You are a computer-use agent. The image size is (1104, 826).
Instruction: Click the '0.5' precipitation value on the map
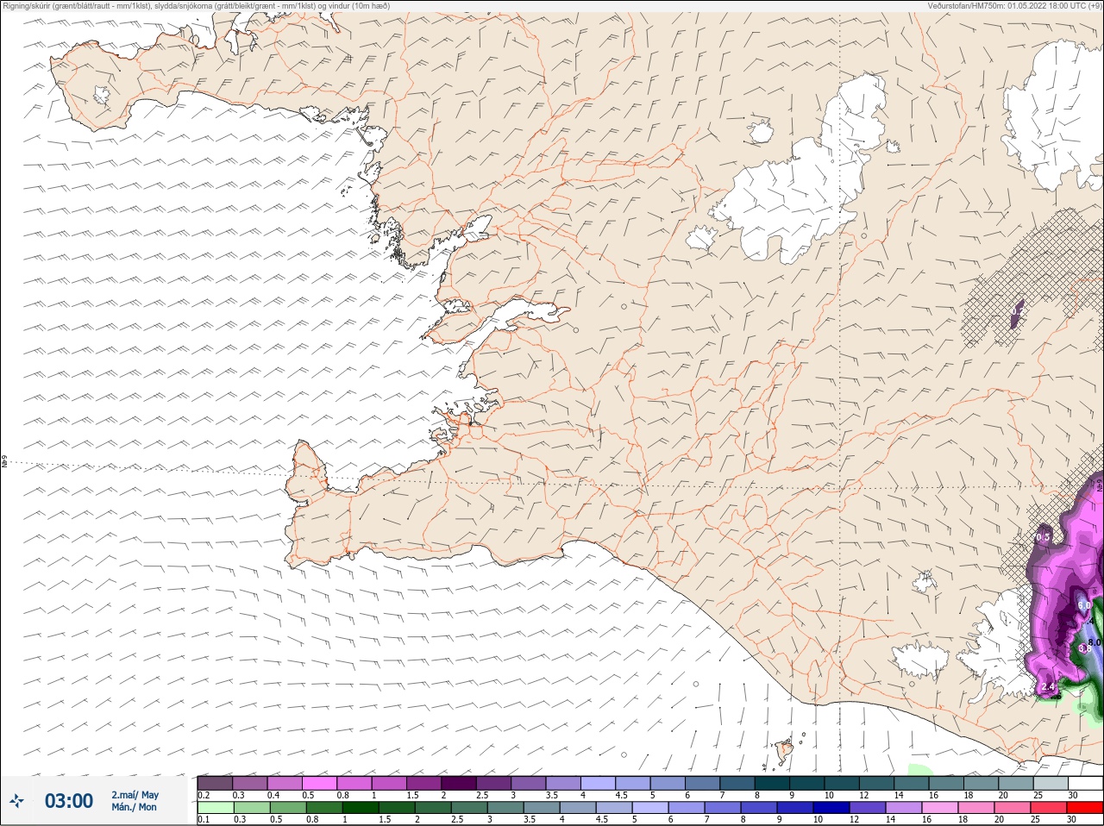1043,537
